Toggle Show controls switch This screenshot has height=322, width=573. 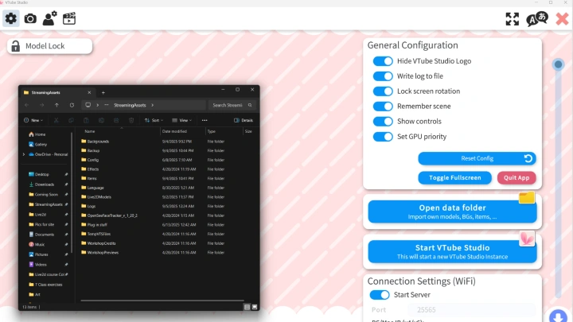pos(383,121)
